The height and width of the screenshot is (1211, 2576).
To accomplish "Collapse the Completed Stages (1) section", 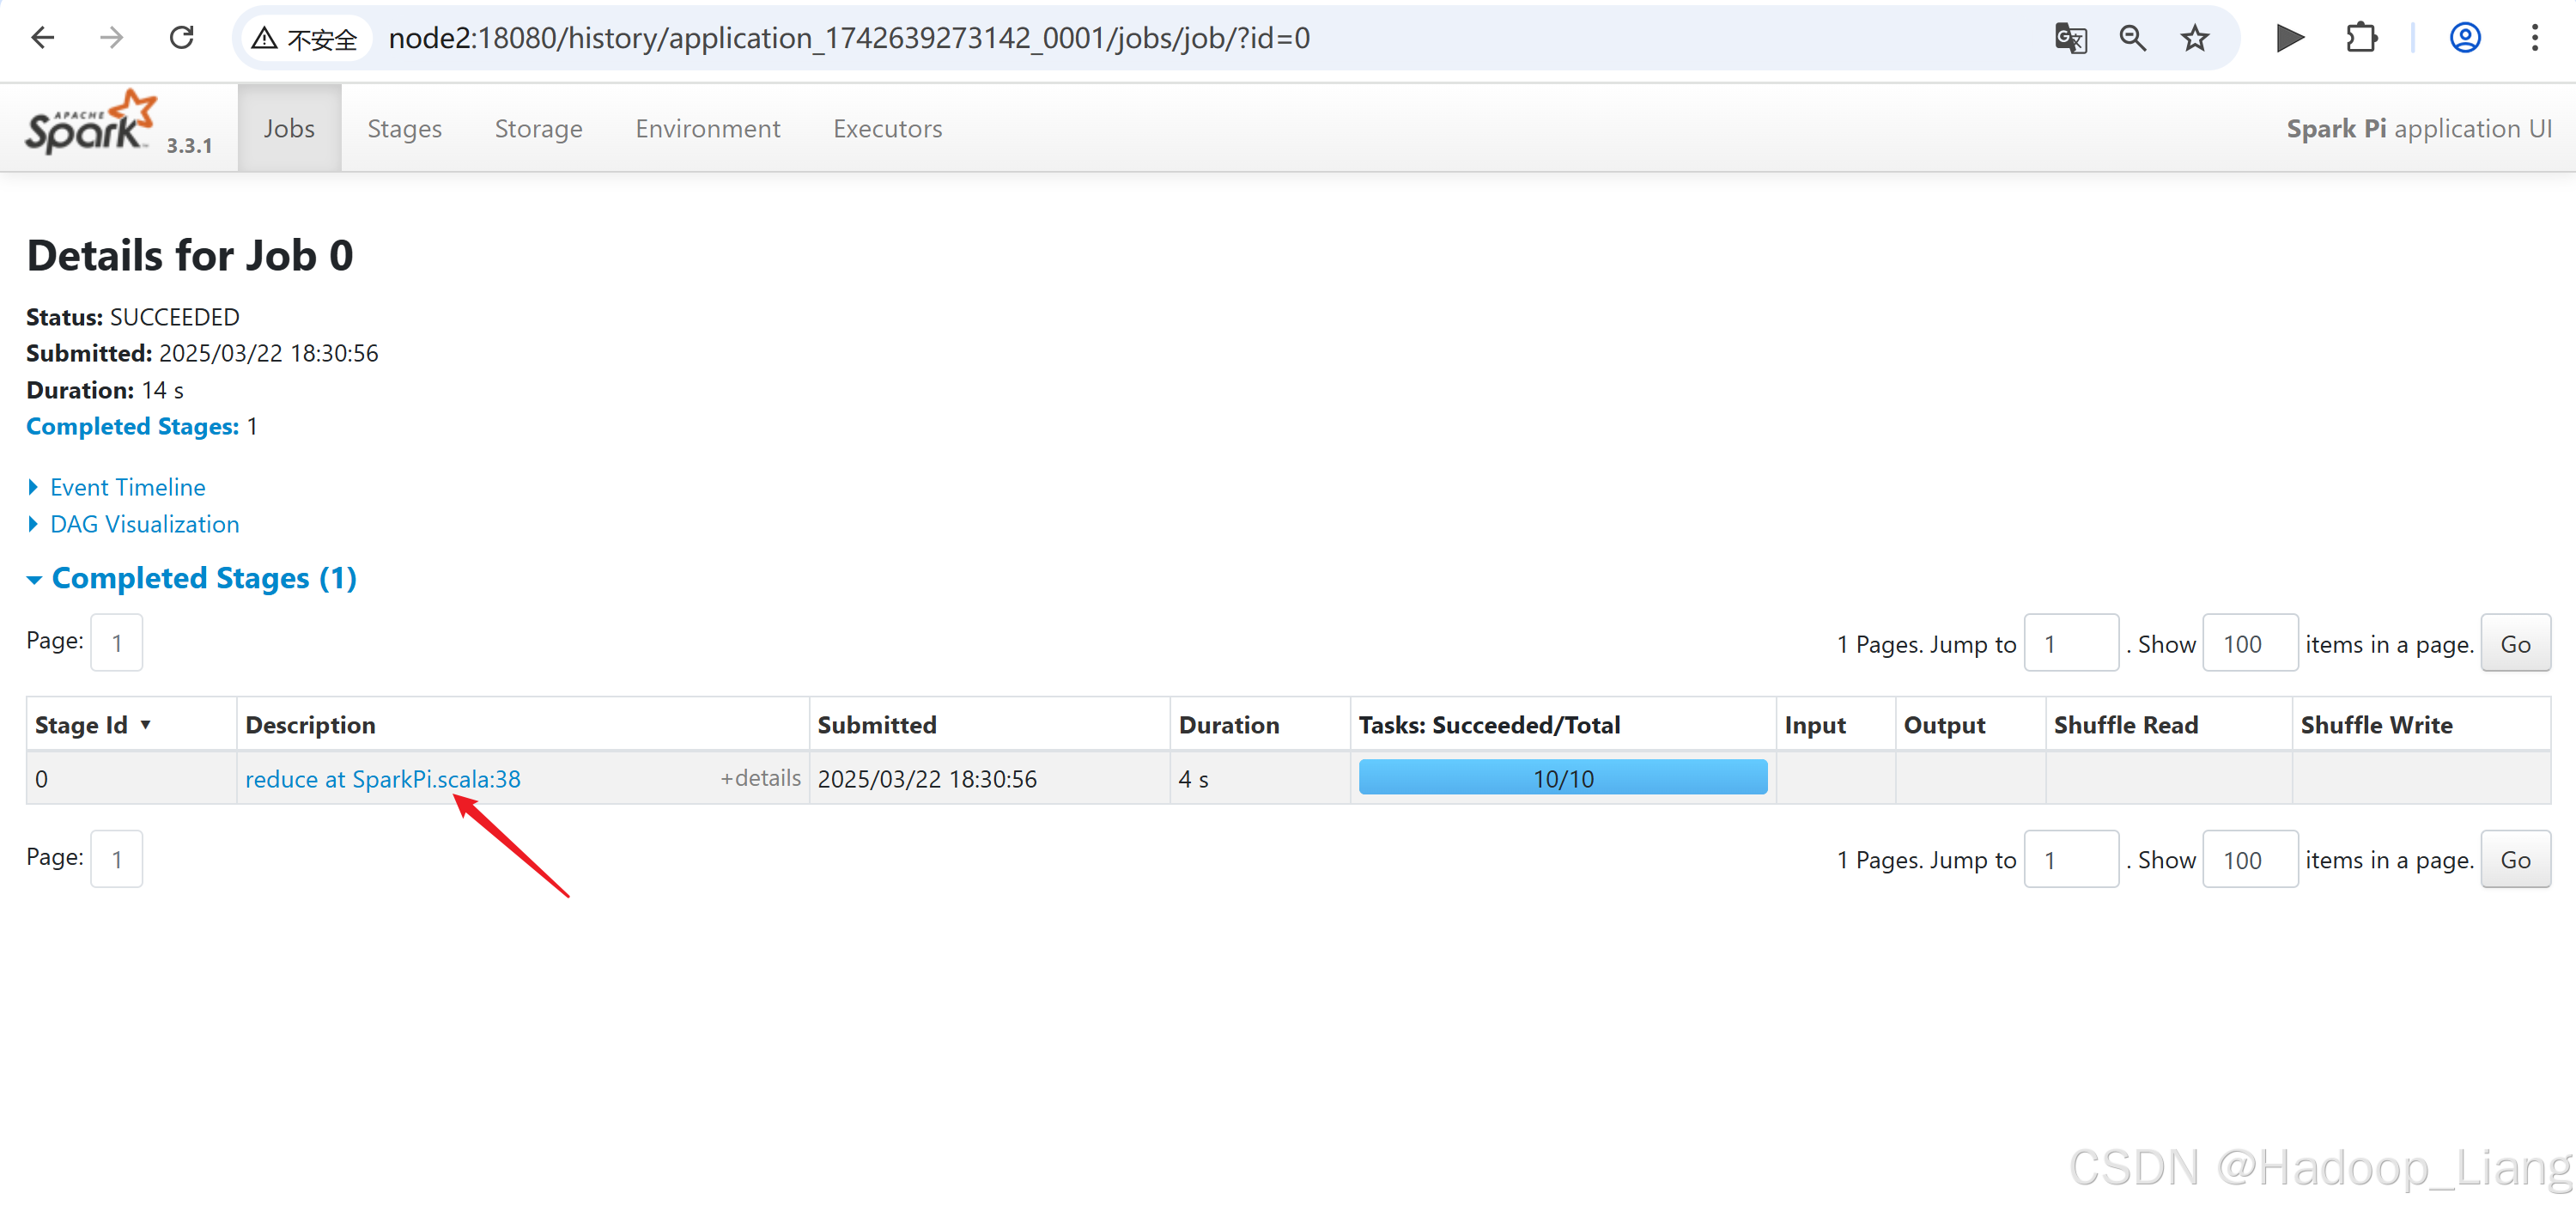I will (203, 578).
